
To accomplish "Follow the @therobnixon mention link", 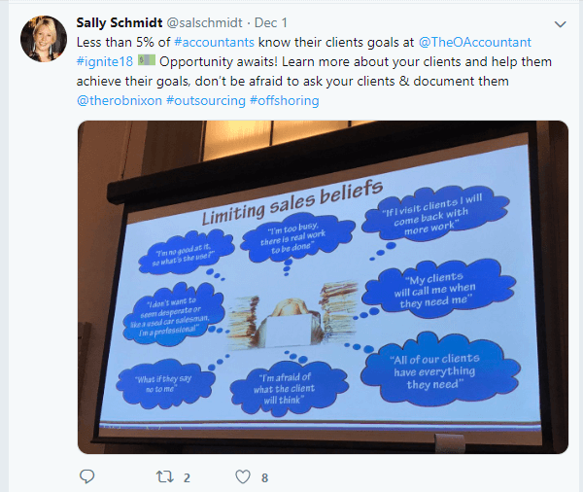I will pos(120,100).
